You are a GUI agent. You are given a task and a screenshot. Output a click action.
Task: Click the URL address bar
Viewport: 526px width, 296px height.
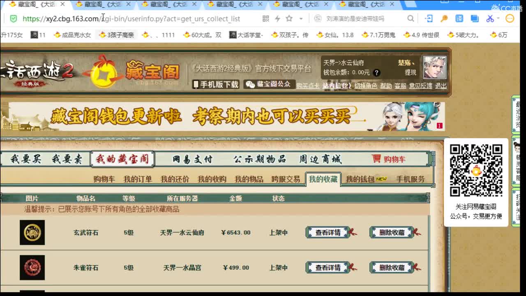[x=131, y=18]
